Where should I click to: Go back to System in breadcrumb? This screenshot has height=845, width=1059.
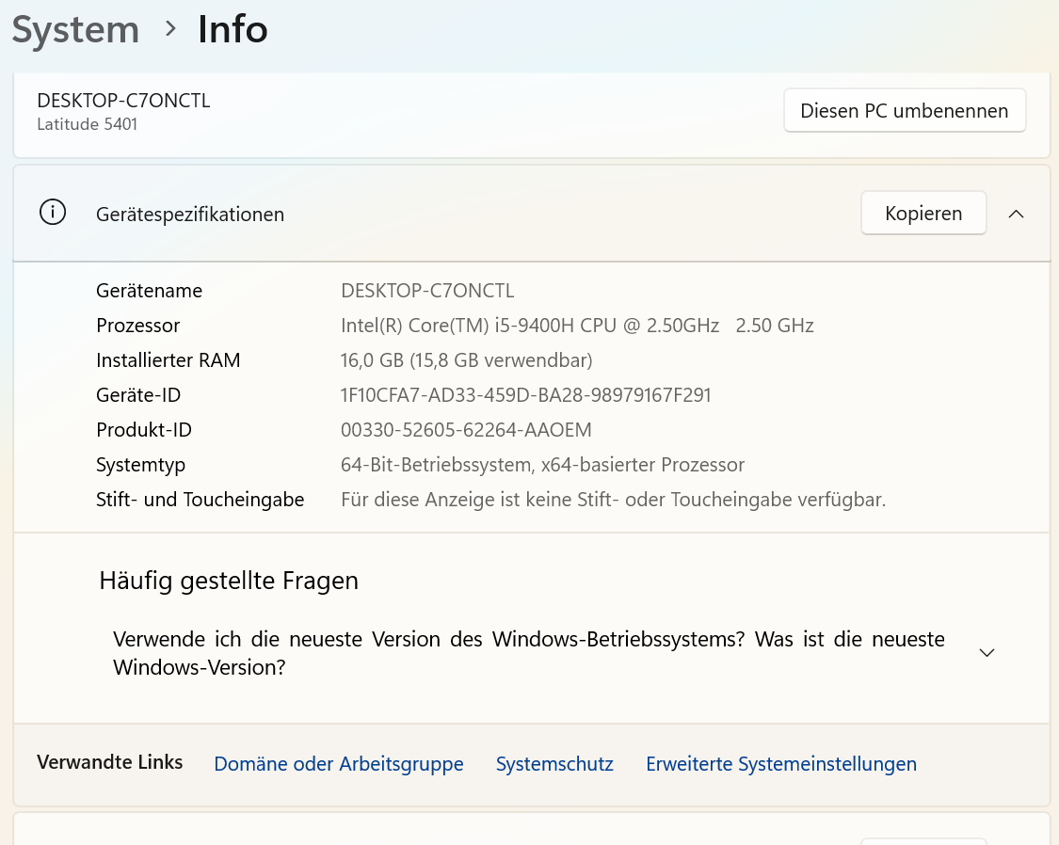click(75, 30)
